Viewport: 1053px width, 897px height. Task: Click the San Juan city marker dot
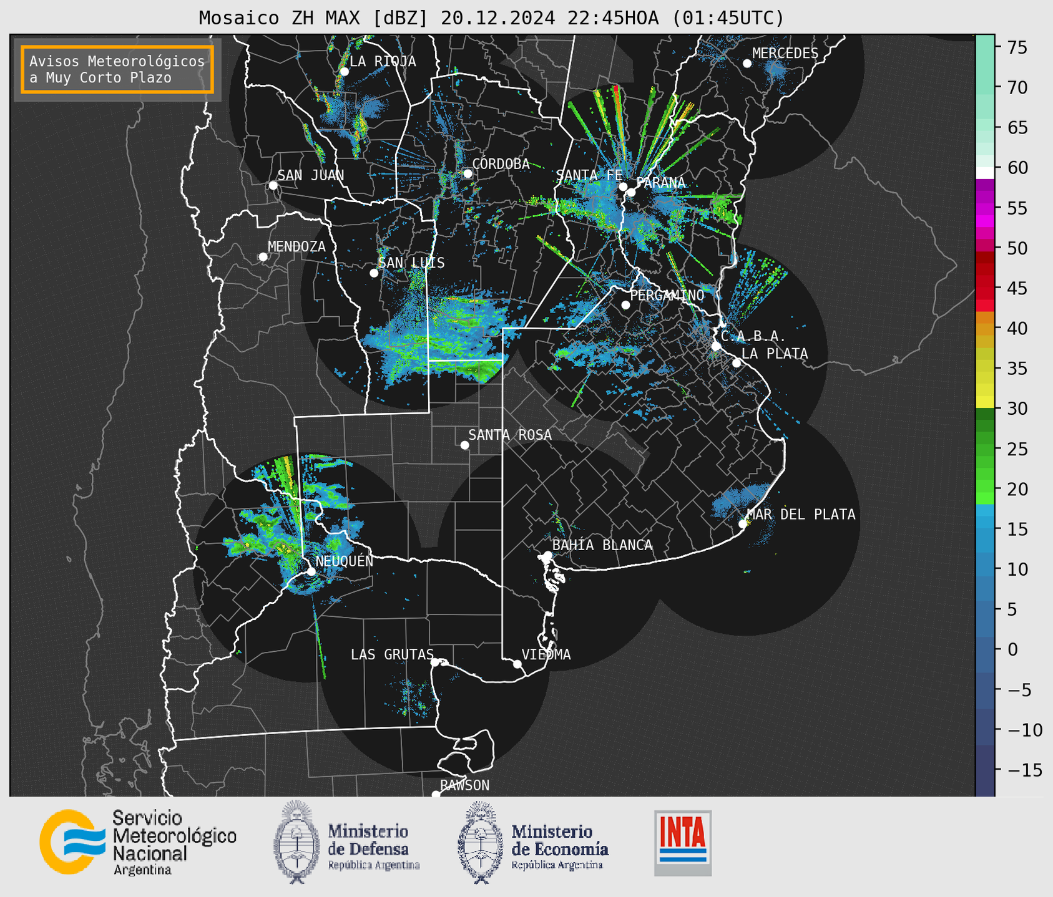273,185
